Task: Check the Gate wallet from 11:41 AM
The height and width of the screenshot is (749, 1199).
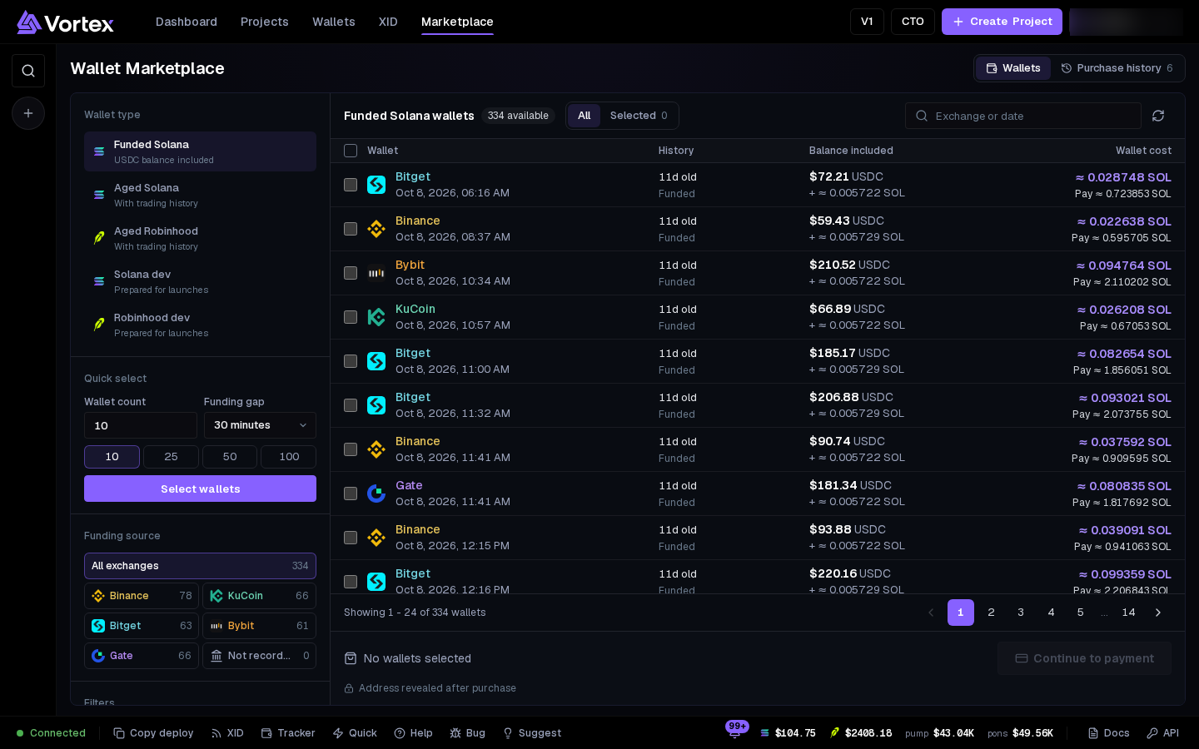Action: pyautogui.click(x=351, y=494)
